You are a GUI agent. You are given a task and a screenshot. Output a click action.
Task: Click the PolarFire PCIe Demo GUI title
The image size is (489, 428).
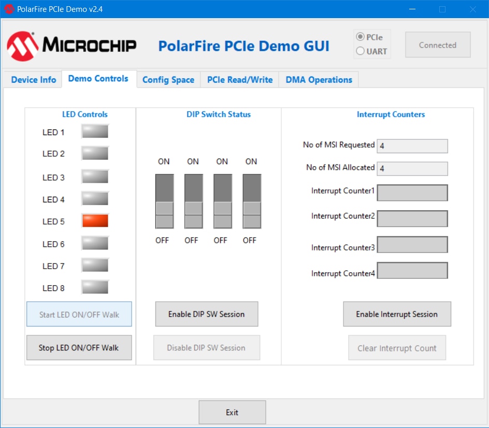[x=244, y=46]
